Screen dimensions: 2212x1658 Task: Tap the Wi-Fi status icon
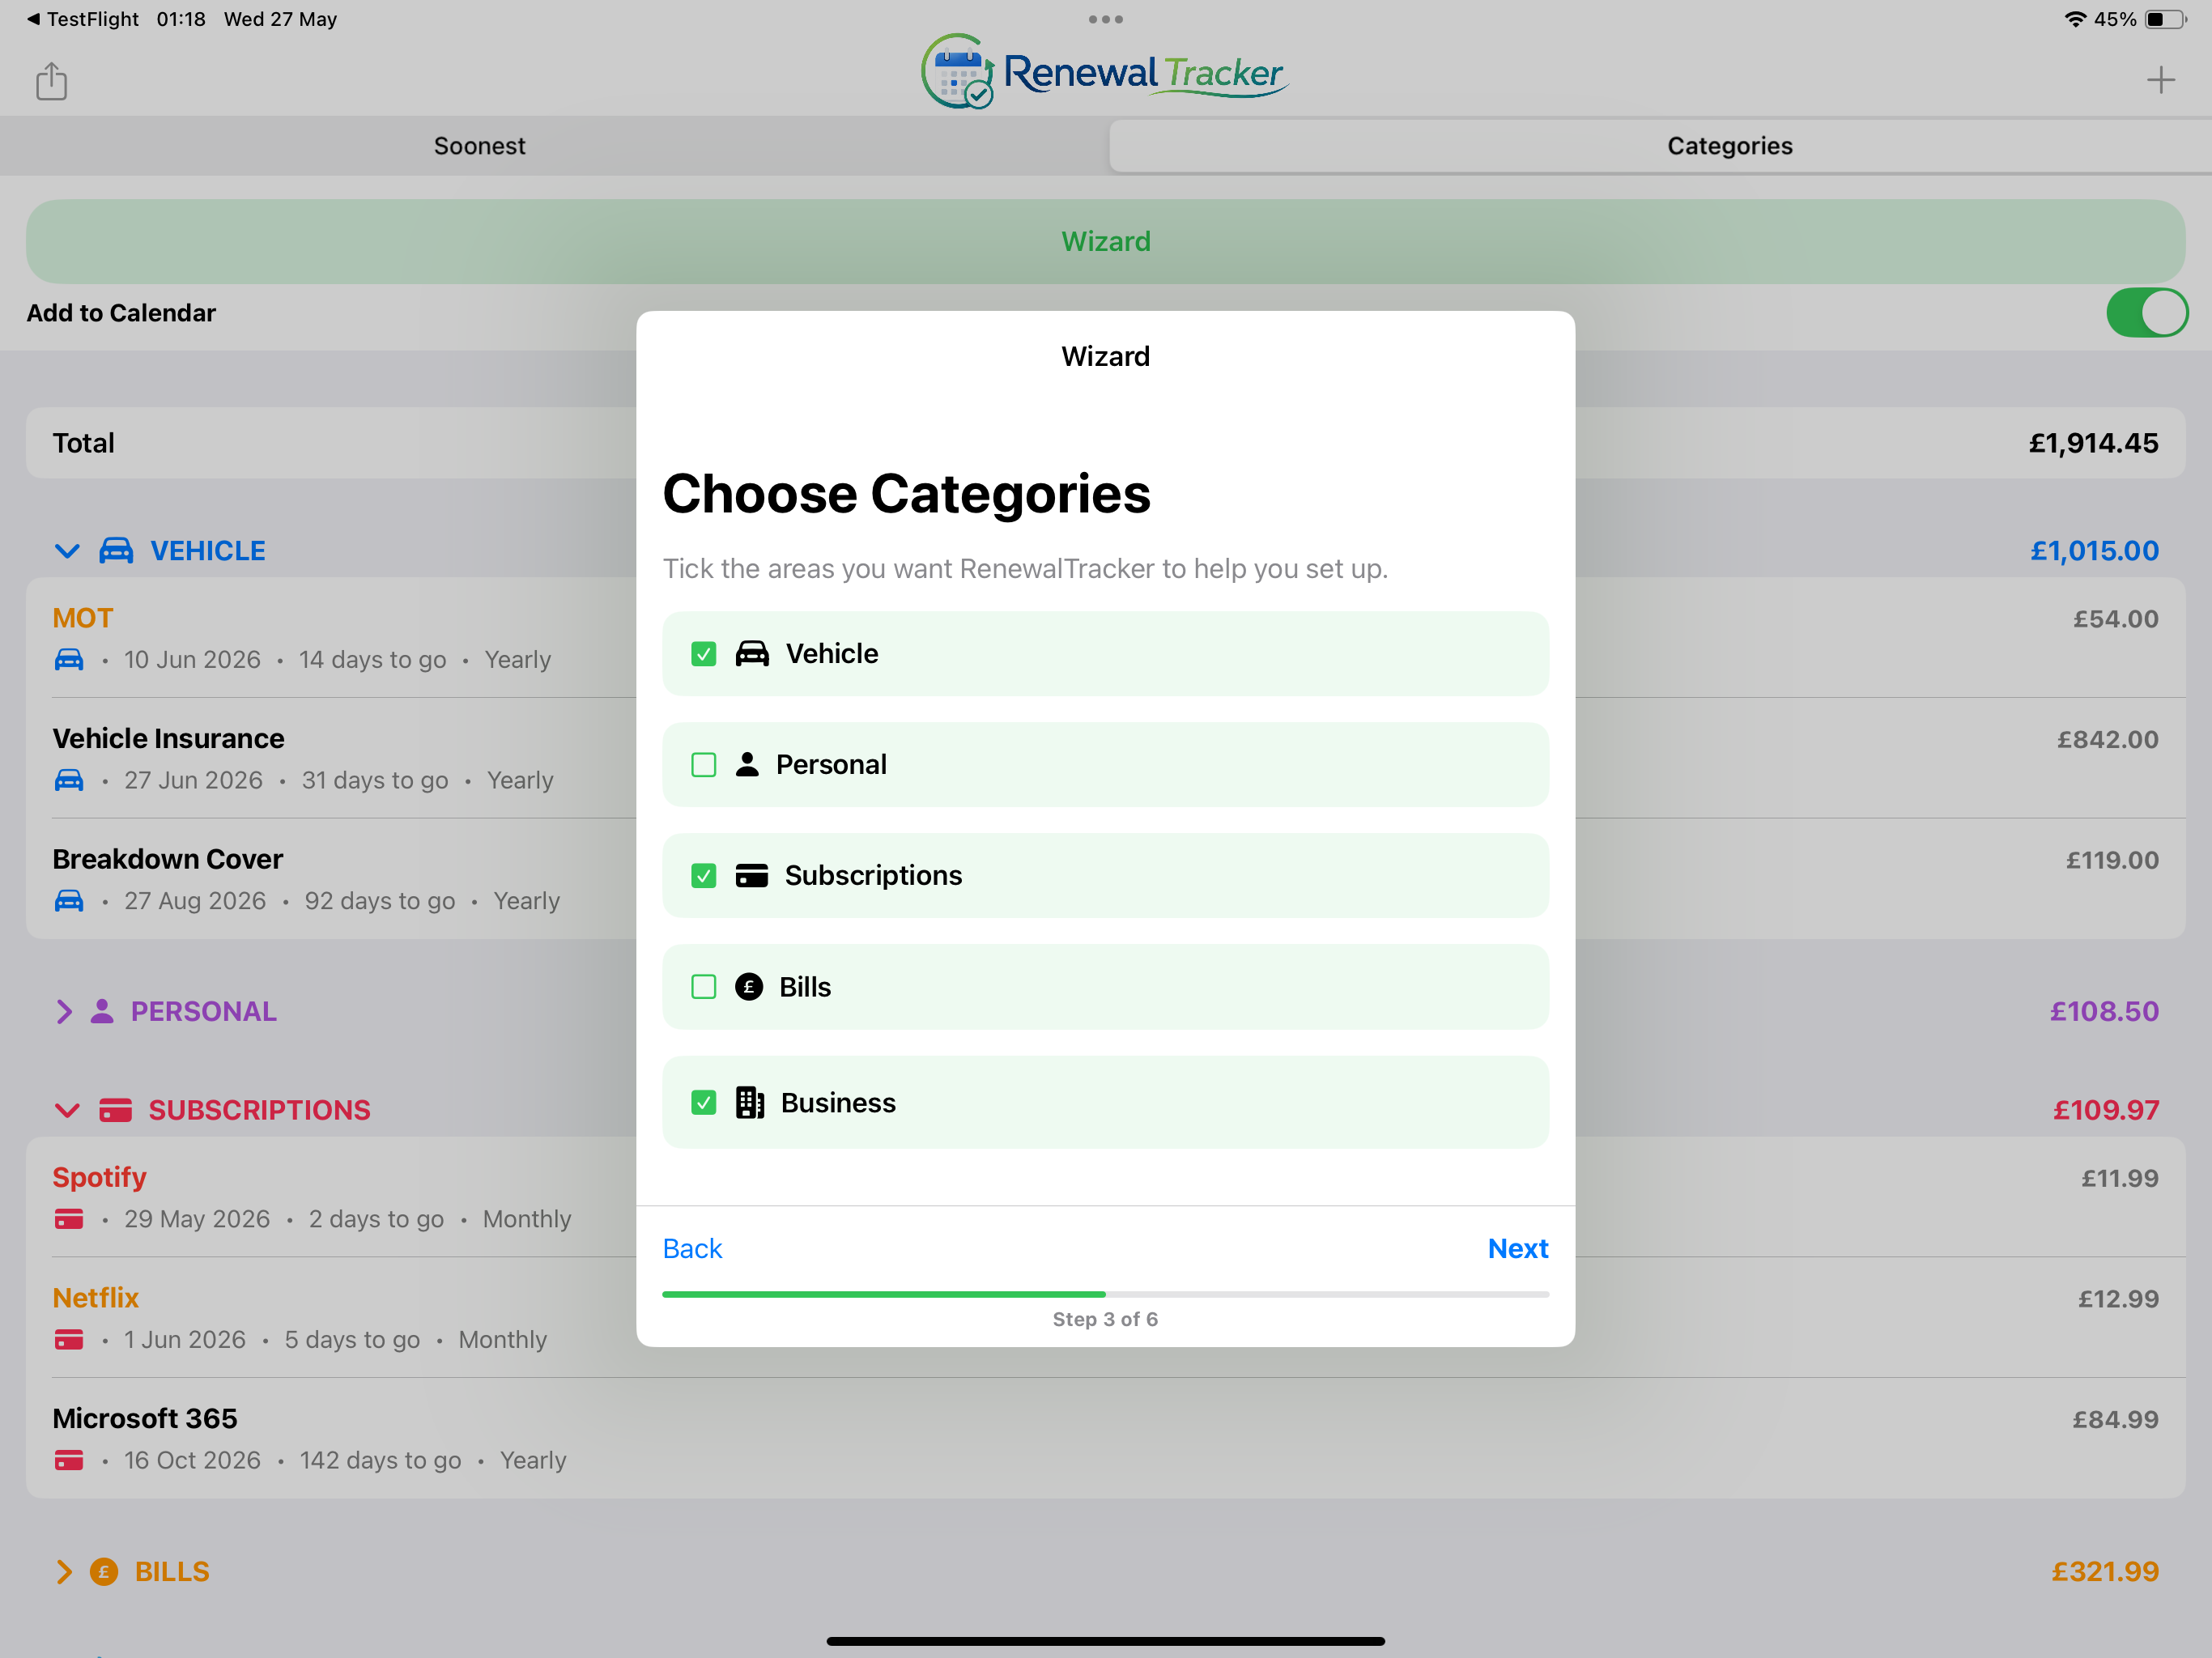click(2075, 19)
